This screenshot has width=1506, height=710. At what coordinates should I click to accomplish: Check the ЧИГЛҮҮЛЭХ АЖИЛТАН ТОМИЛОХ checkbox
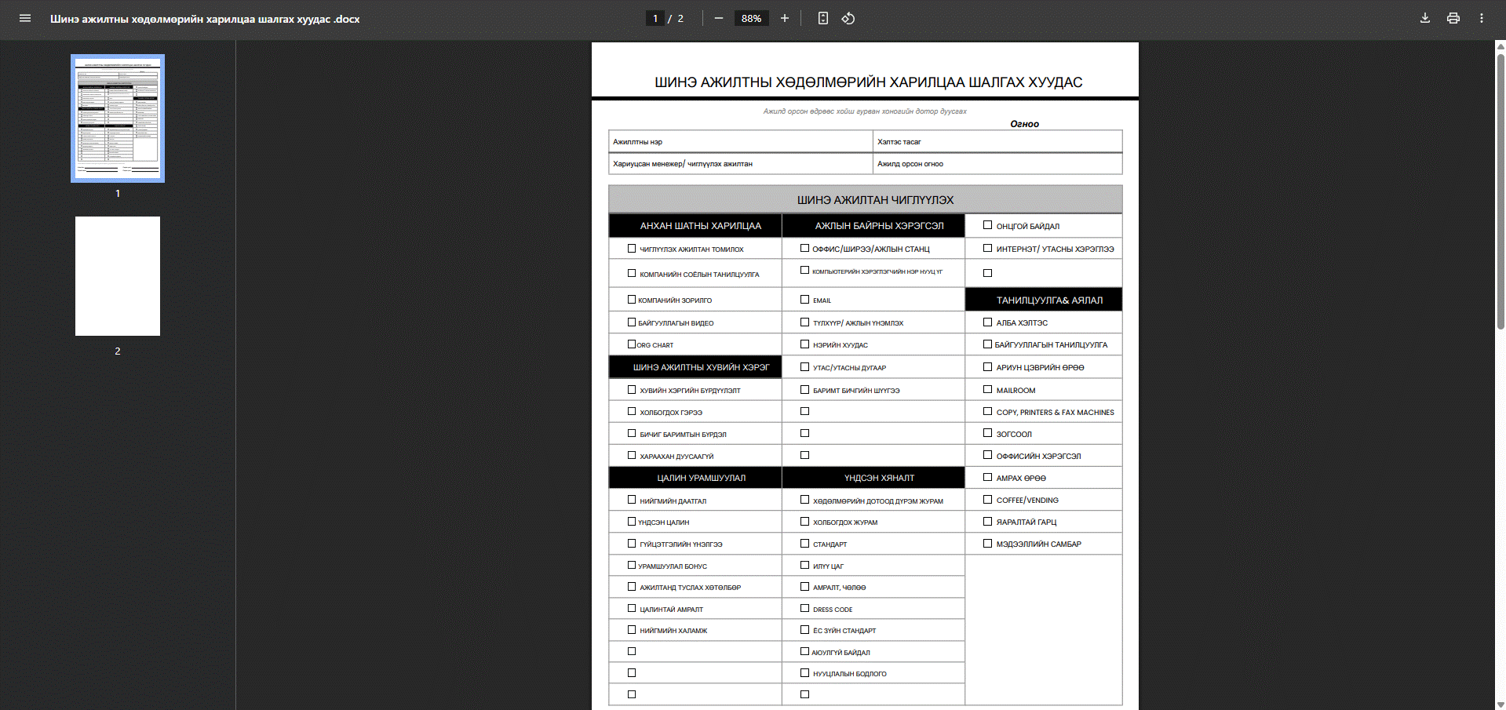click(x=632, y=248)
